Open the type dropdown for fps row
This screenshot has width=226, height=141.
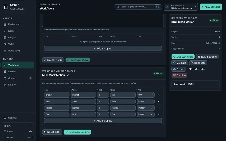tap(145, 114)
